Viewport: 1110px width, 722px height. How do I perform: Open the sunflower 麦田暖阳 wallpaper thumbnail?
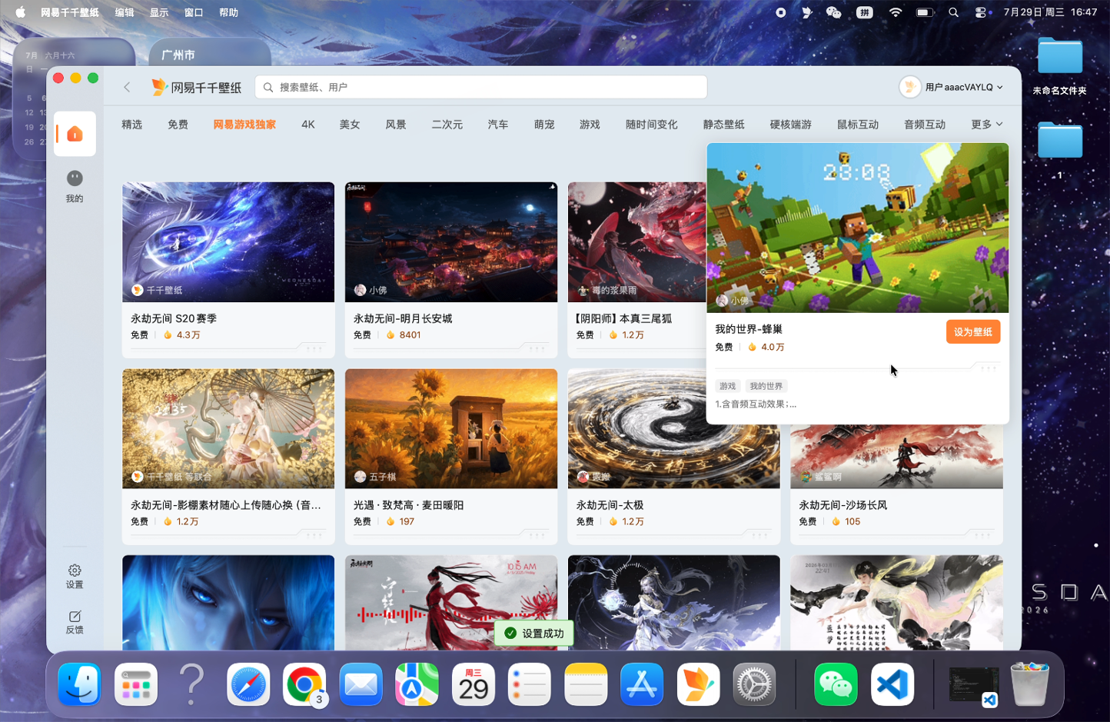[x=451, y=429]
